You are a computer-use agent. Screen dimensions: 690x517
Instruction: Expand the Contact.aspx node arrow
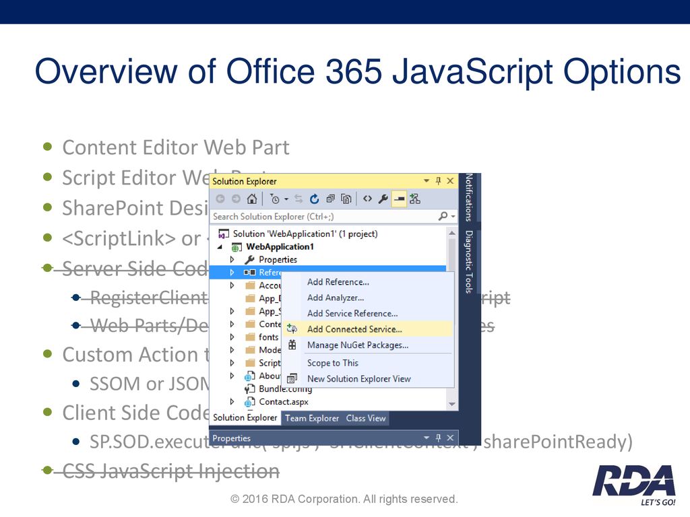232,402
